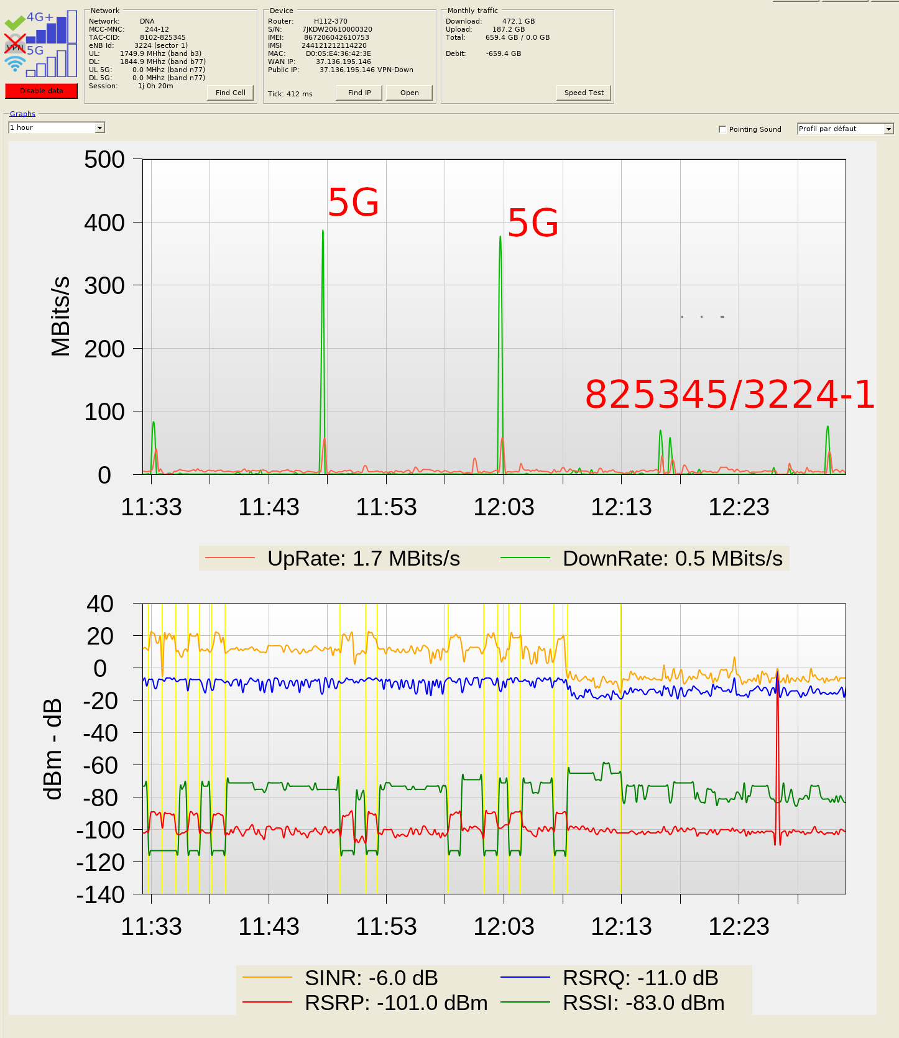Click the orange UpRate legend line
The height and width of the screenshot is (1038, 899).
(230, 558)
